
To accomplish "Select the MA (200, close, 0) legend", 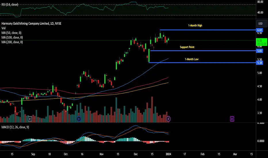I will 12,42.
